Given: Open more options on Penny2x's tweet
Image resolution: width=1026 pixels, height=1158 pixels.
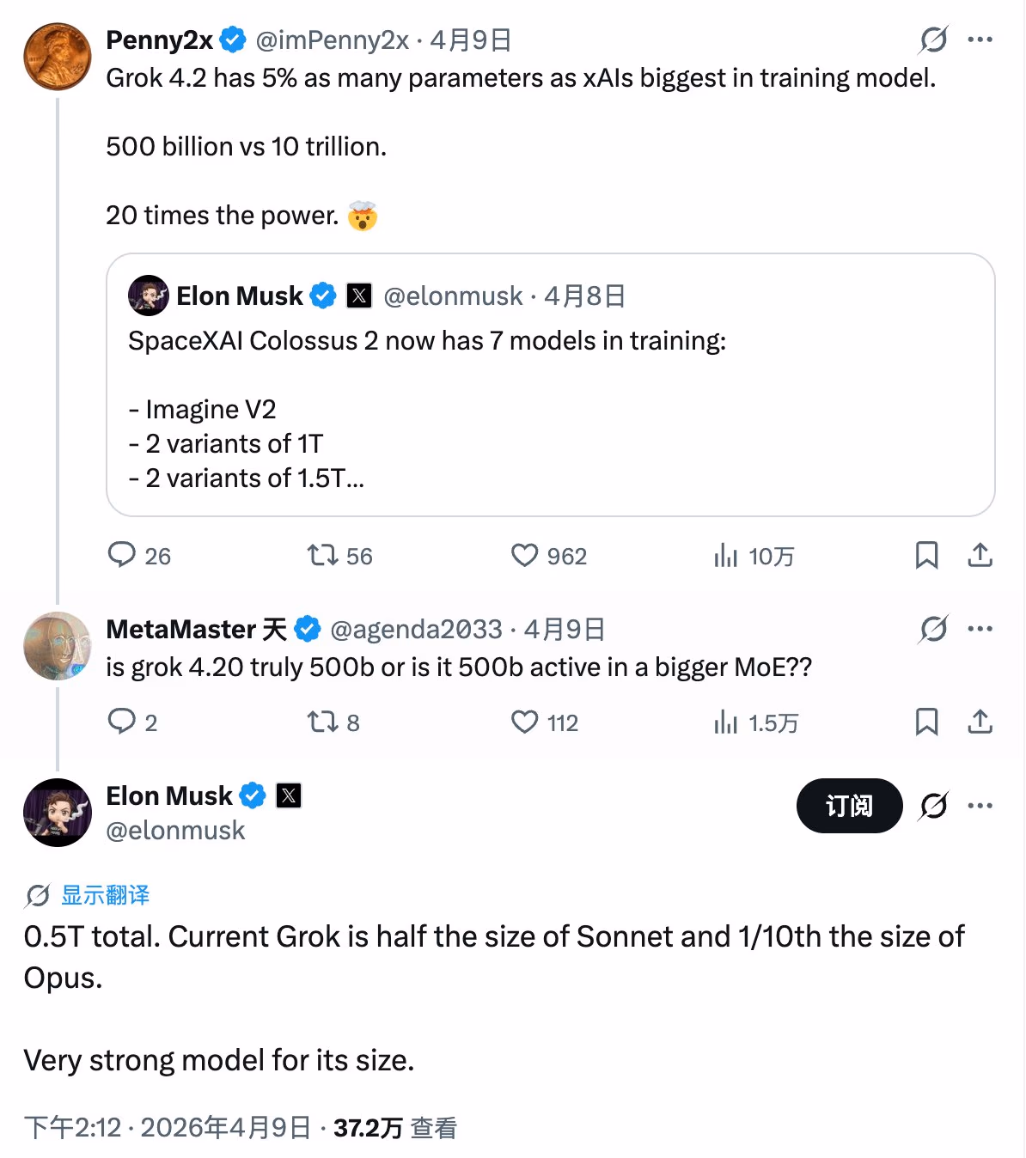Looking at the screenshot, I should click(980, 40).
